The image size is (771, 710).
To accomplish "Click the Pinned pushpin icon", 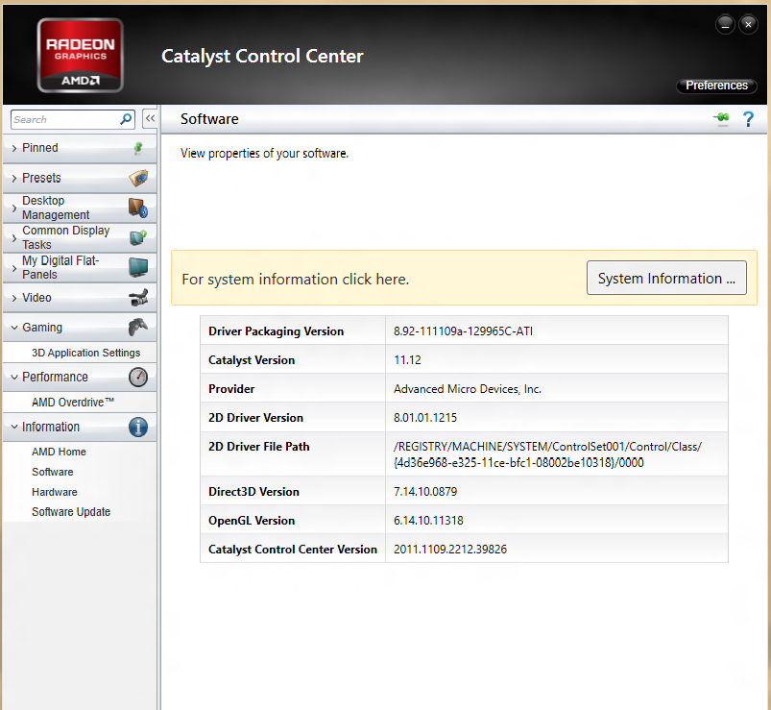I will [138, 148].
